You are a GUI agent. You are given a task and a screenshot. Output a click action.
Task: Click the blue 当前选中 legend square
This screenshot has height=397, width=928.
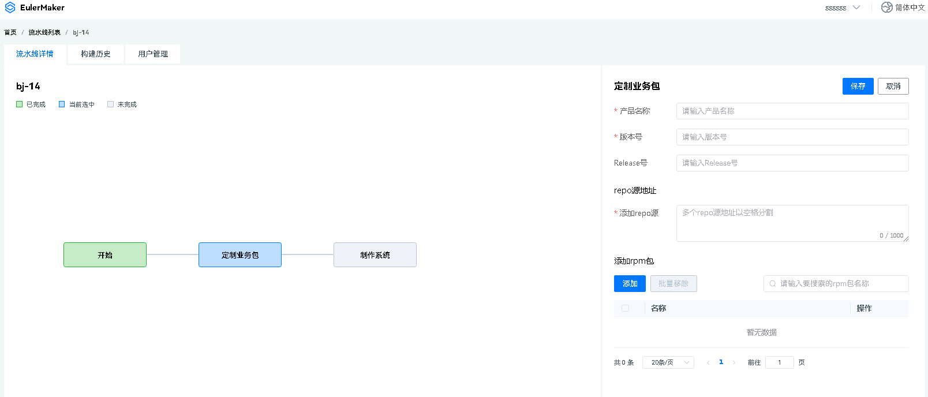62,104
